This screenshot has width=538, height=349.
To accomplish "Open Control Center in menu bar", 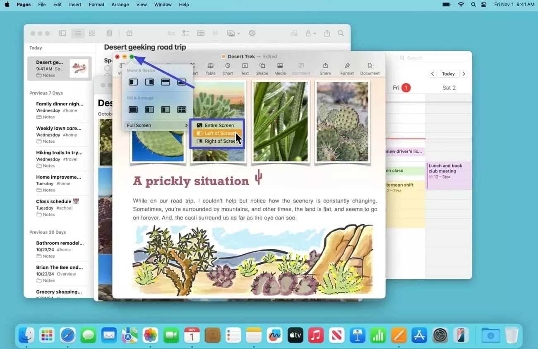I will [x=484, y=5].
